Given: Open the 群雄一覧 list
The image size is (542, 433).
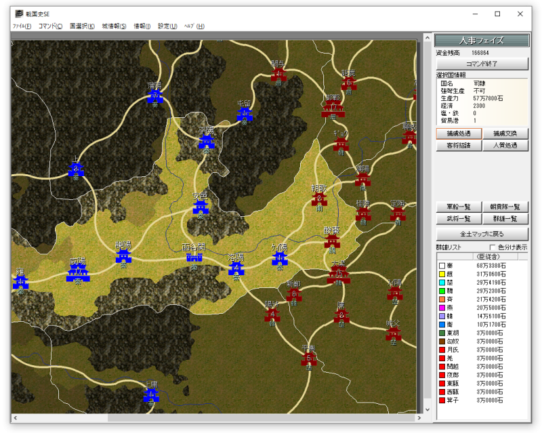Looking at the screenshot, I should coord(505,219).
